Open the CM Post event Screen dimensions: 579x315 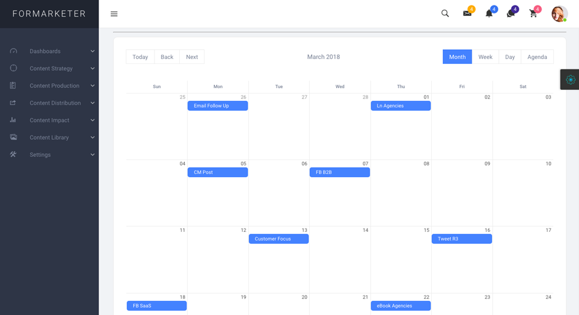tap(217, 172)
